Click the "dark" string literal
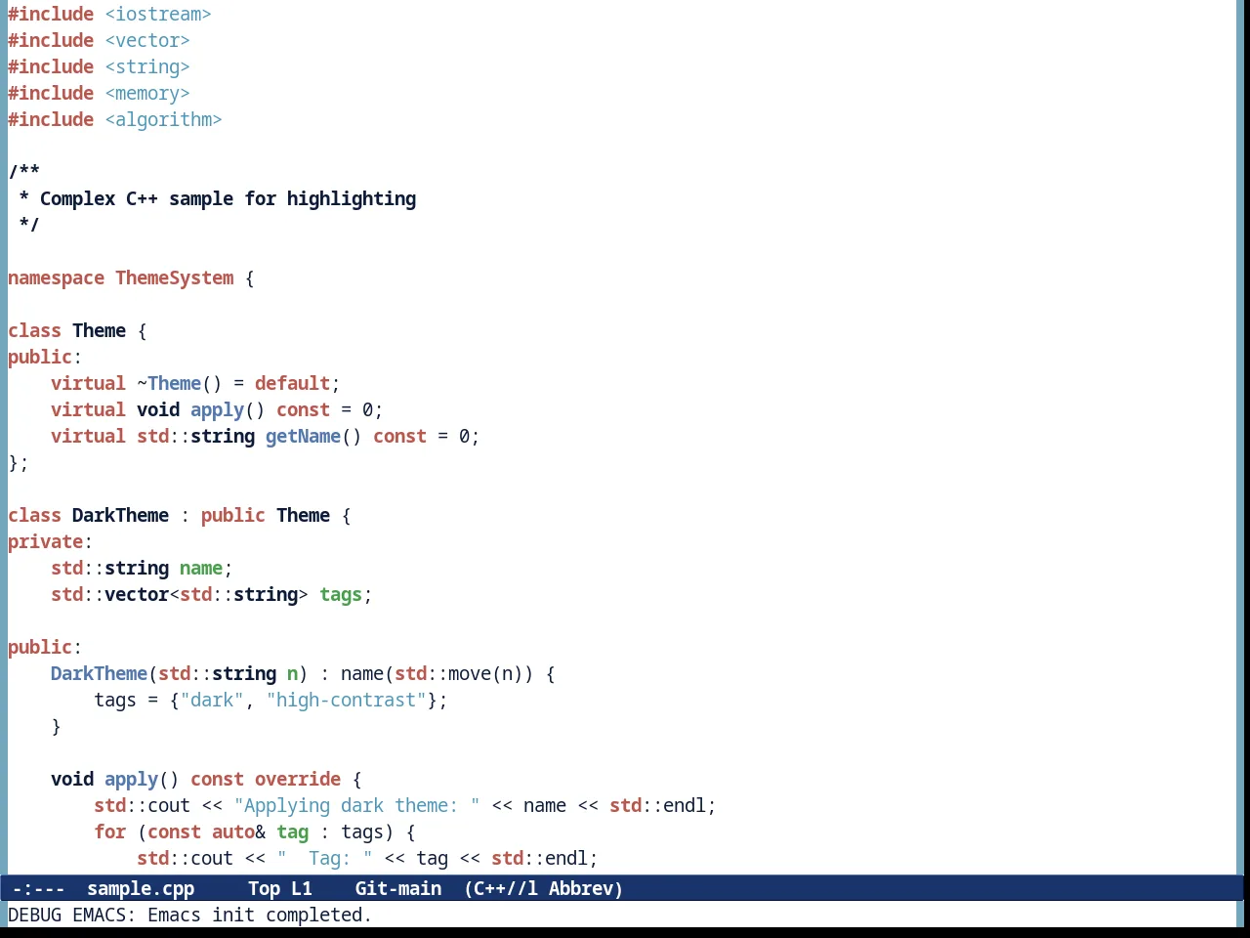 [212, 700]
